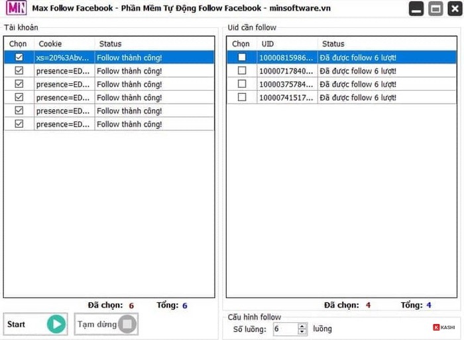
Task: Select UID cell 10000741517...
Action: pos(287,97)
